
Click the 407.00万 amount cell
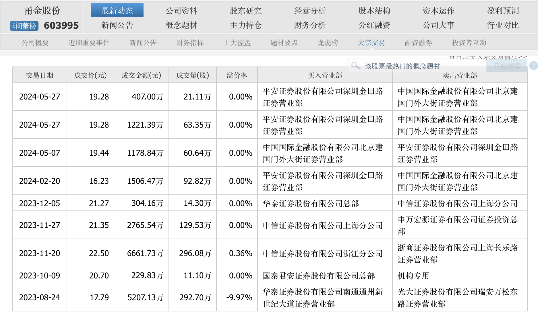point(141,97)
